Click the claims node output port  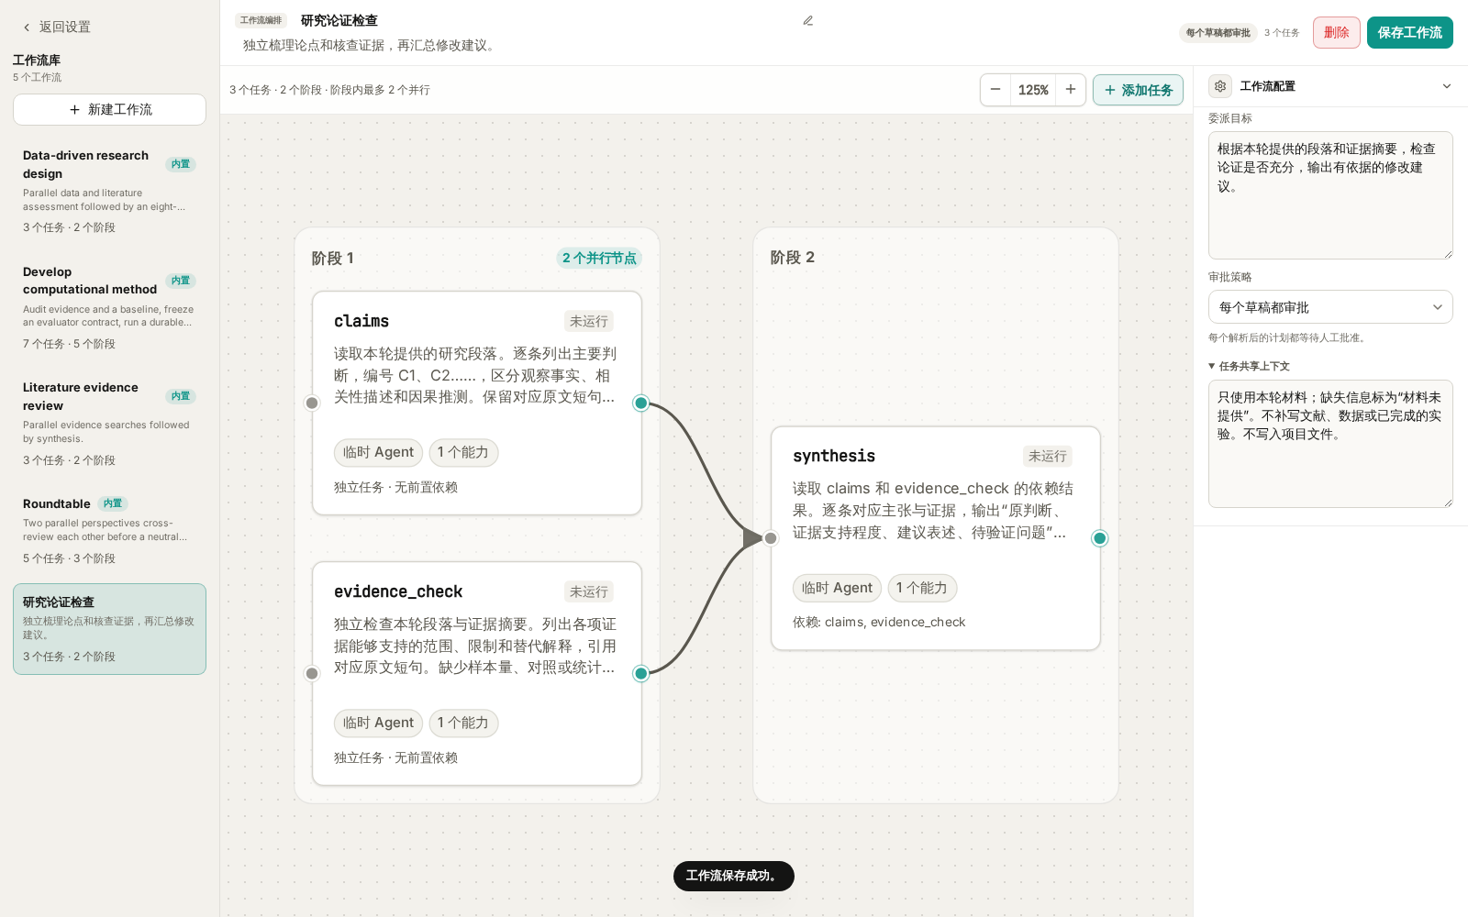tap(641, 403)
